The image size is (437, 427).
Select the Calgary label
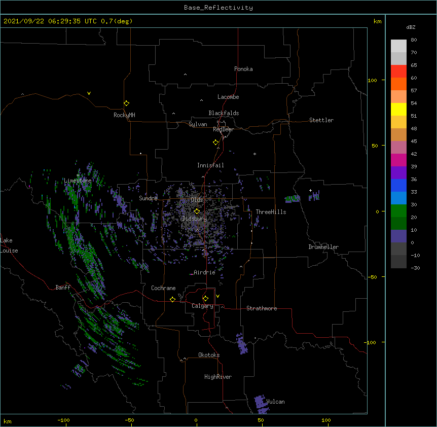[x=202, y=306]
